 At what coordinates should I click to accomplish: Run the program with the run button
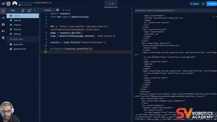click(111, 4)
